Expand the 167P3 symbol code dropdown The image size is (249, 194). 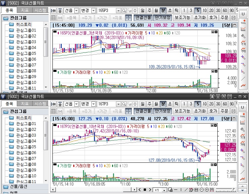[x=118, y=104]
